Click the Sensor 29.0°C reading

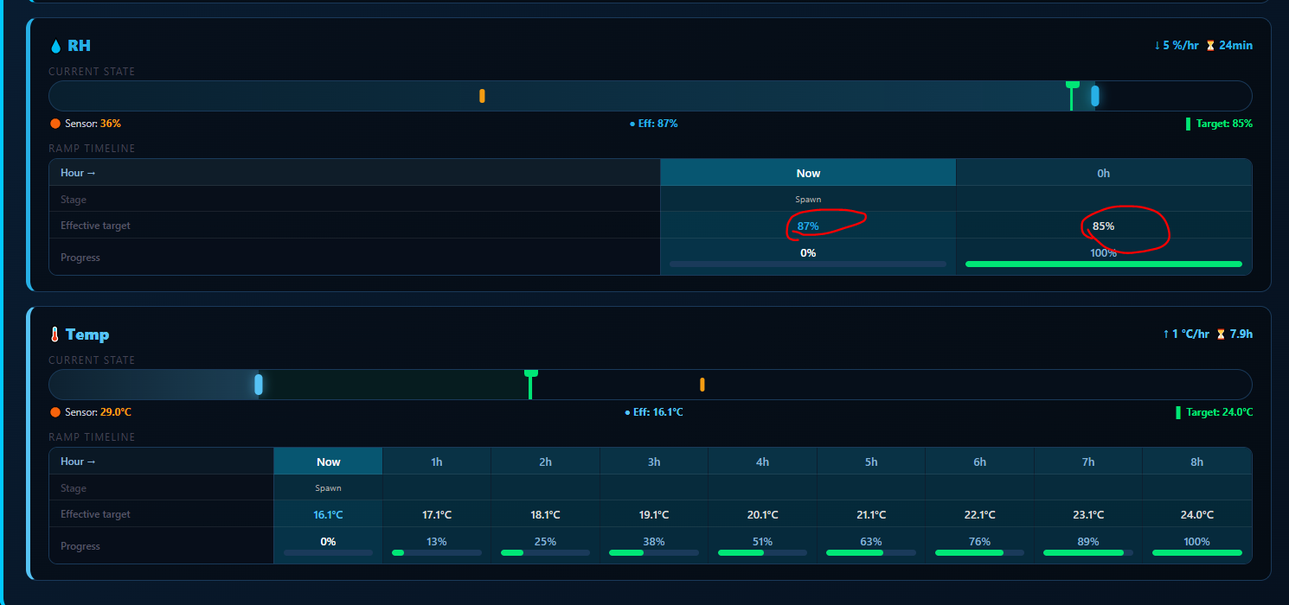(98, 412)
